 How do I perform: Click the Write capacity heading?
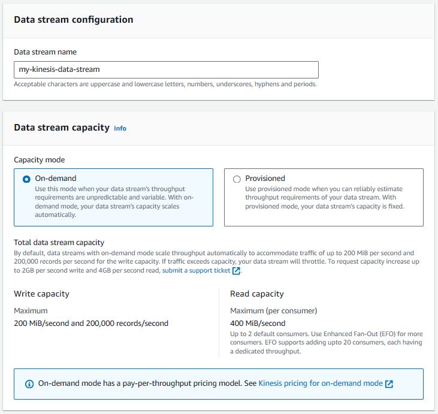pos(41,294)
